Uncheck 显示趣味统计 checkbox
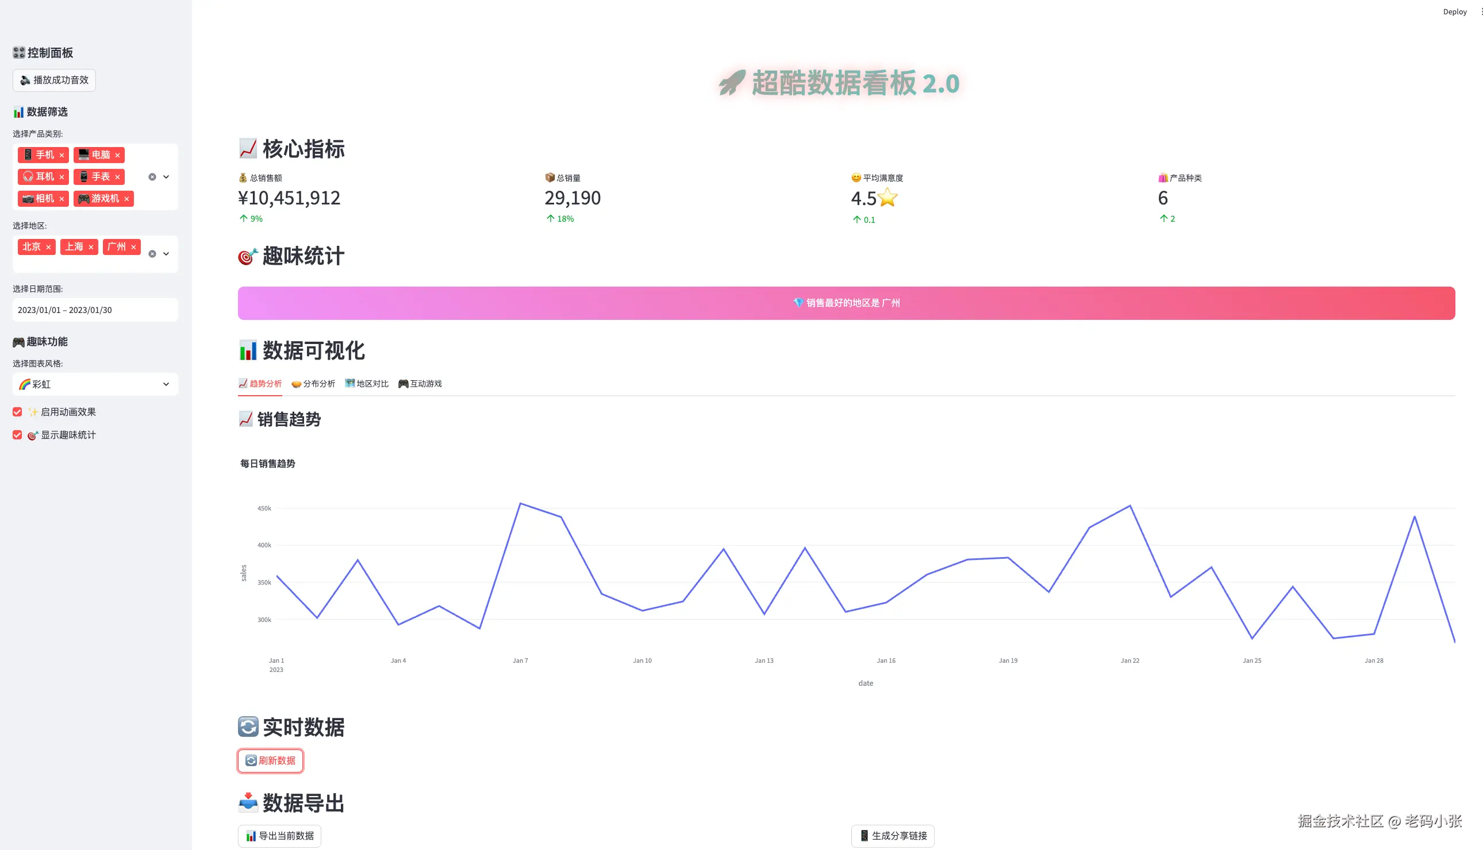This screenshot has height=850, width=1483. click(17, 435)
